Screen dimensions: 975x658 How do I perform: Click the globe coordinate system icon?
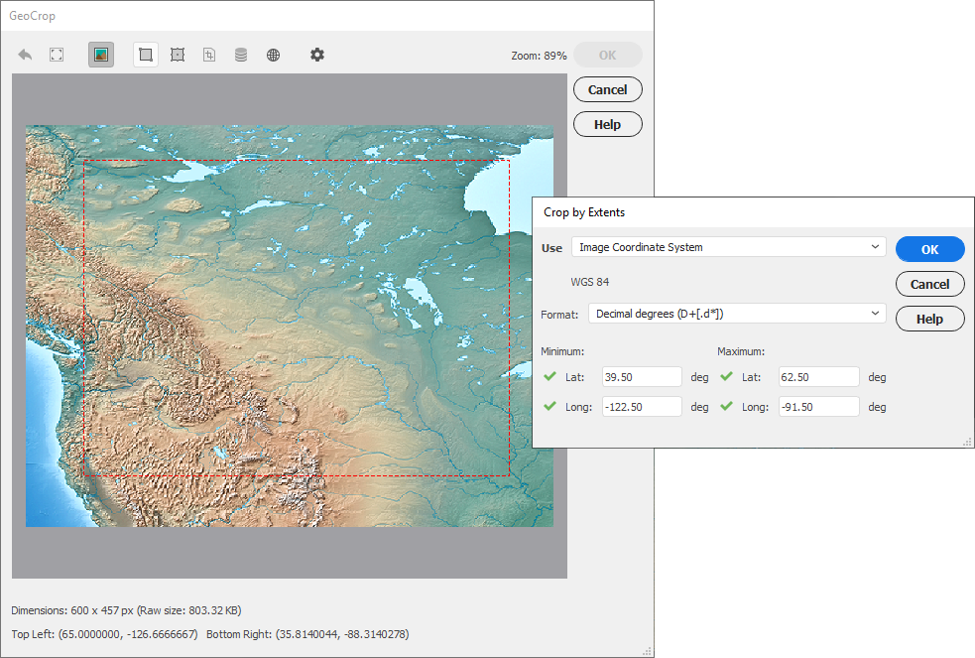pos(273,55)
